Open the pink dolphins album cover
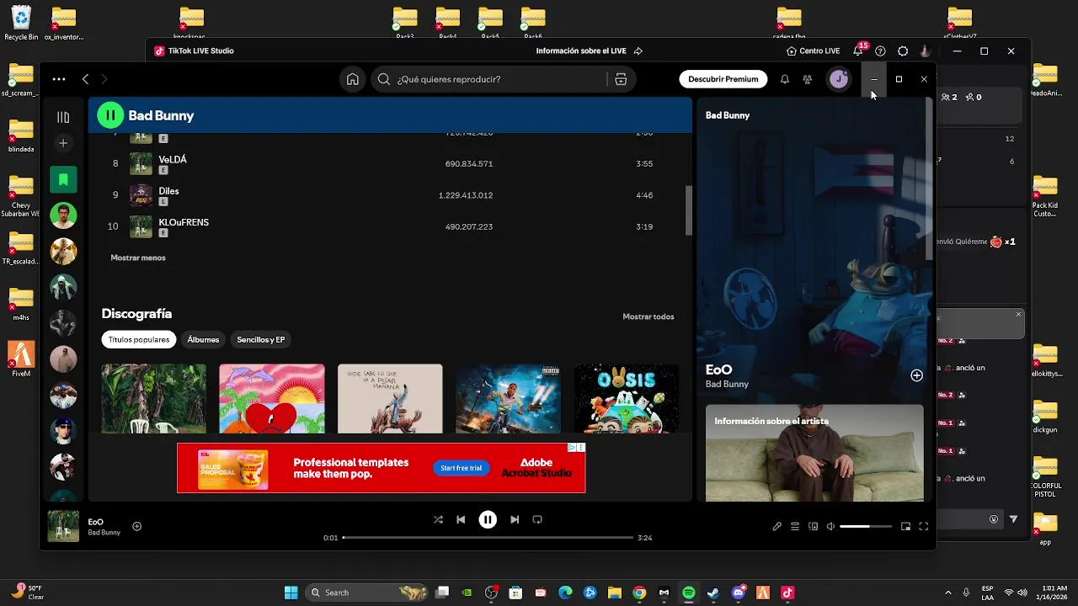Screen dimensions: 1078x606 click(x=272, y=398)
